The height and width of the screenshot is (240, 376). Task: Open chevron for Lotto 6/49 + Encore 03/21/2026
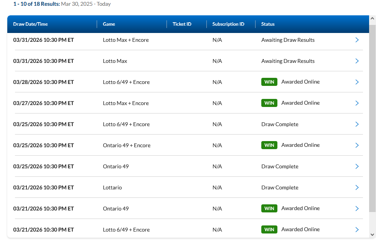coord(357,230)
